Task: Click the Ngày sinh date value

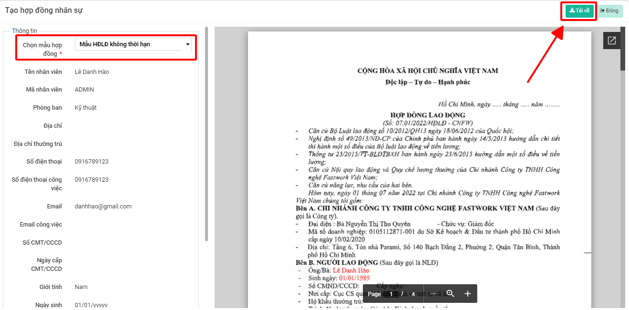Action: [91, 305]
